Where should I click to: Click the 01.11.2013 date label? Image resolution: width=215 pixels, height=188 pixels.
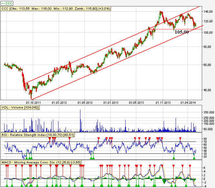point(163,102)
